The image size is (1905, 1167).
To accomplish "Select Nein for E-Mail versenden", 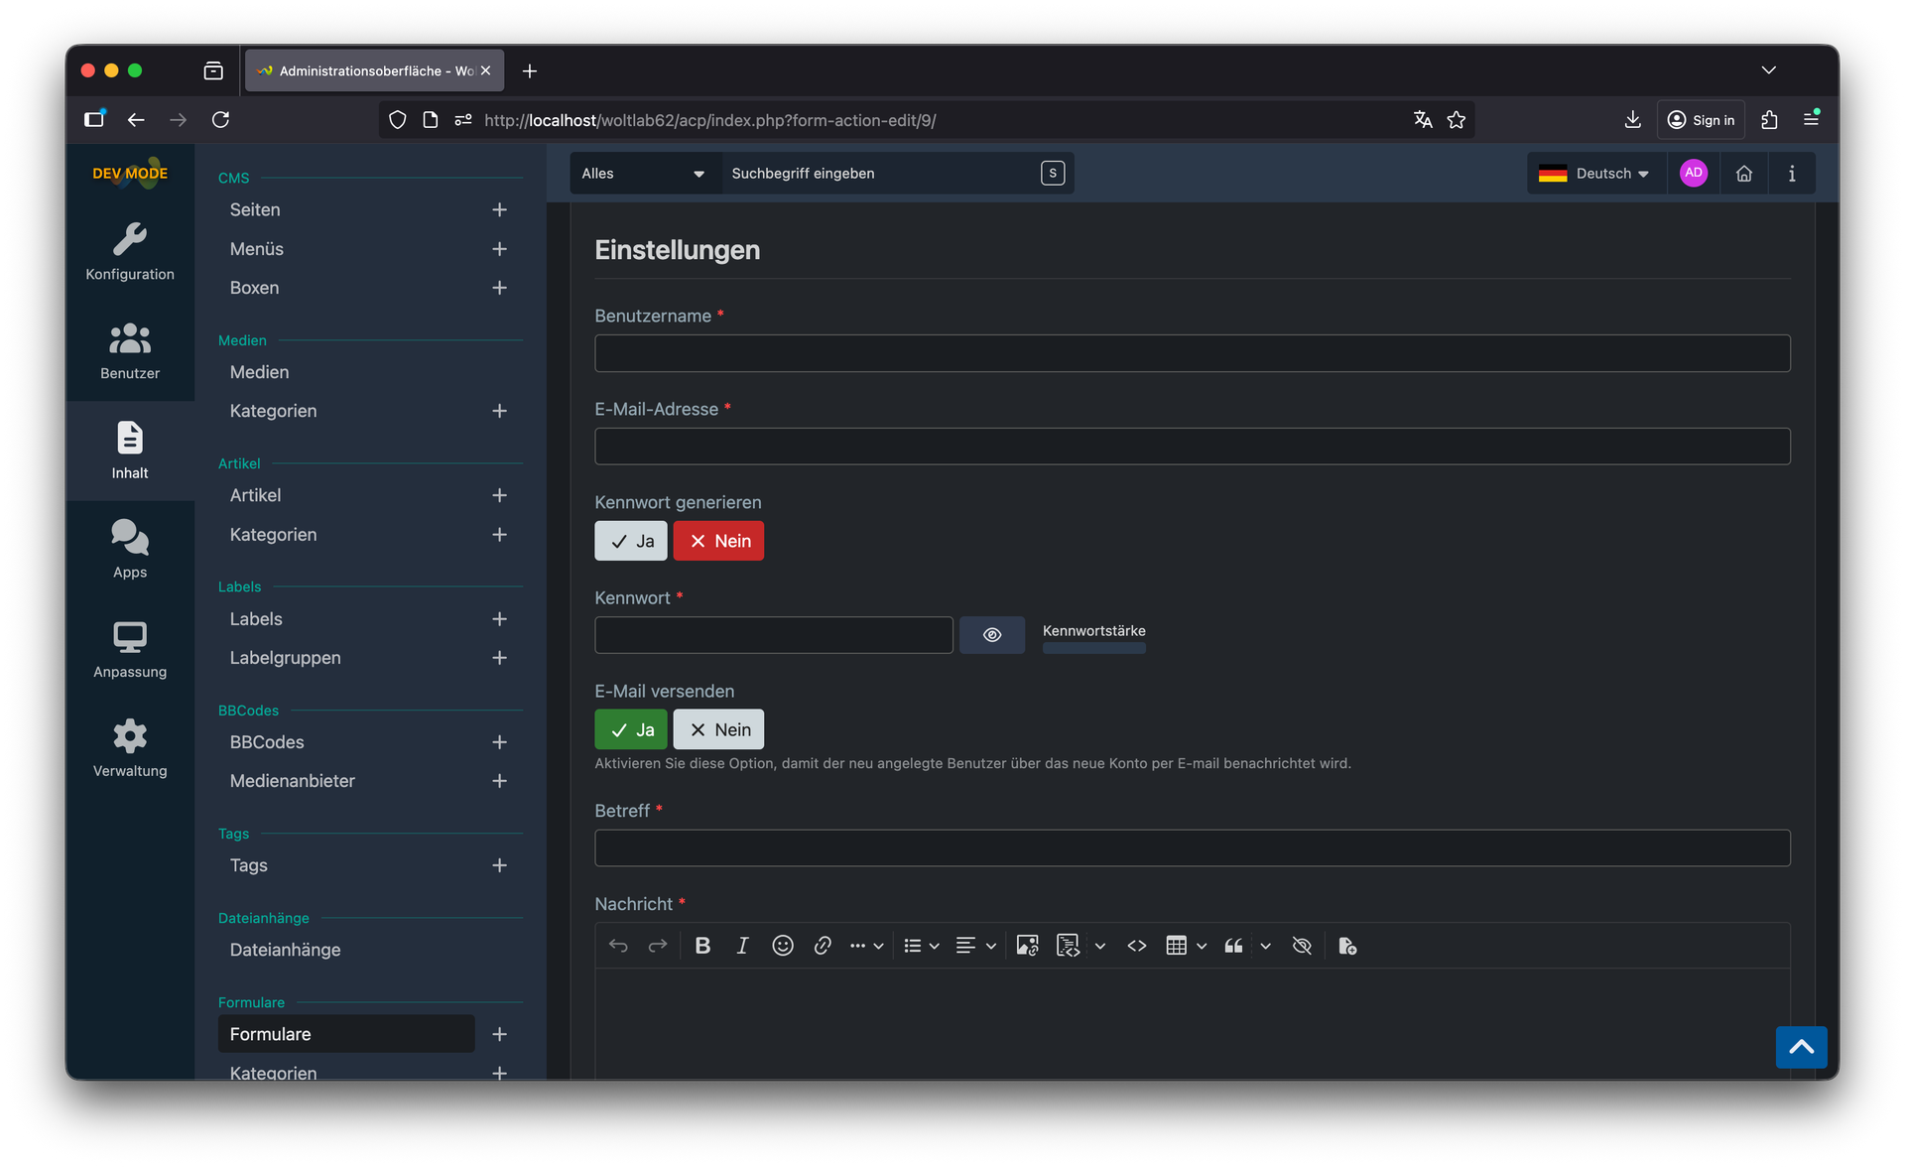I will (718, 729).
